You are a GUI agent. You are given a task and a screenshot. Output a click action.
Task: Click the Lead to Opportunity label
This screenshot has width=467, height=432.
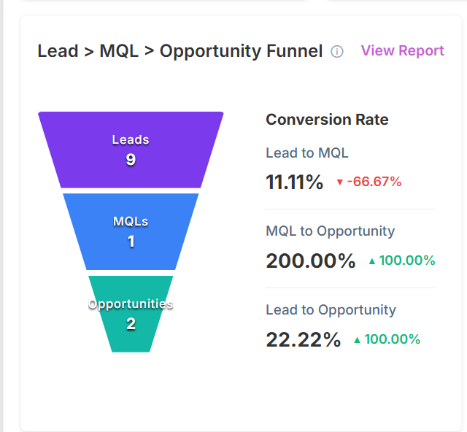(x=331, y=310)
